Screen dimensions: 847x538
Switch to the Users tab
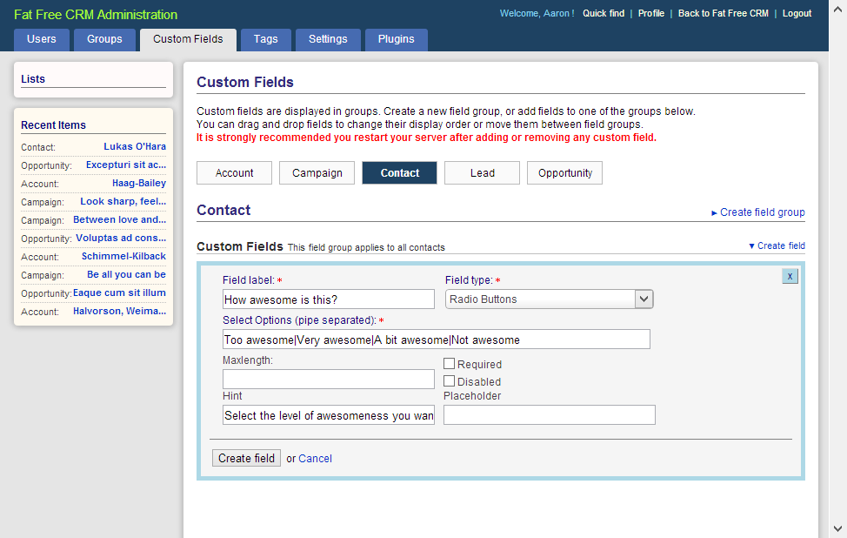(x=42, y=39)
